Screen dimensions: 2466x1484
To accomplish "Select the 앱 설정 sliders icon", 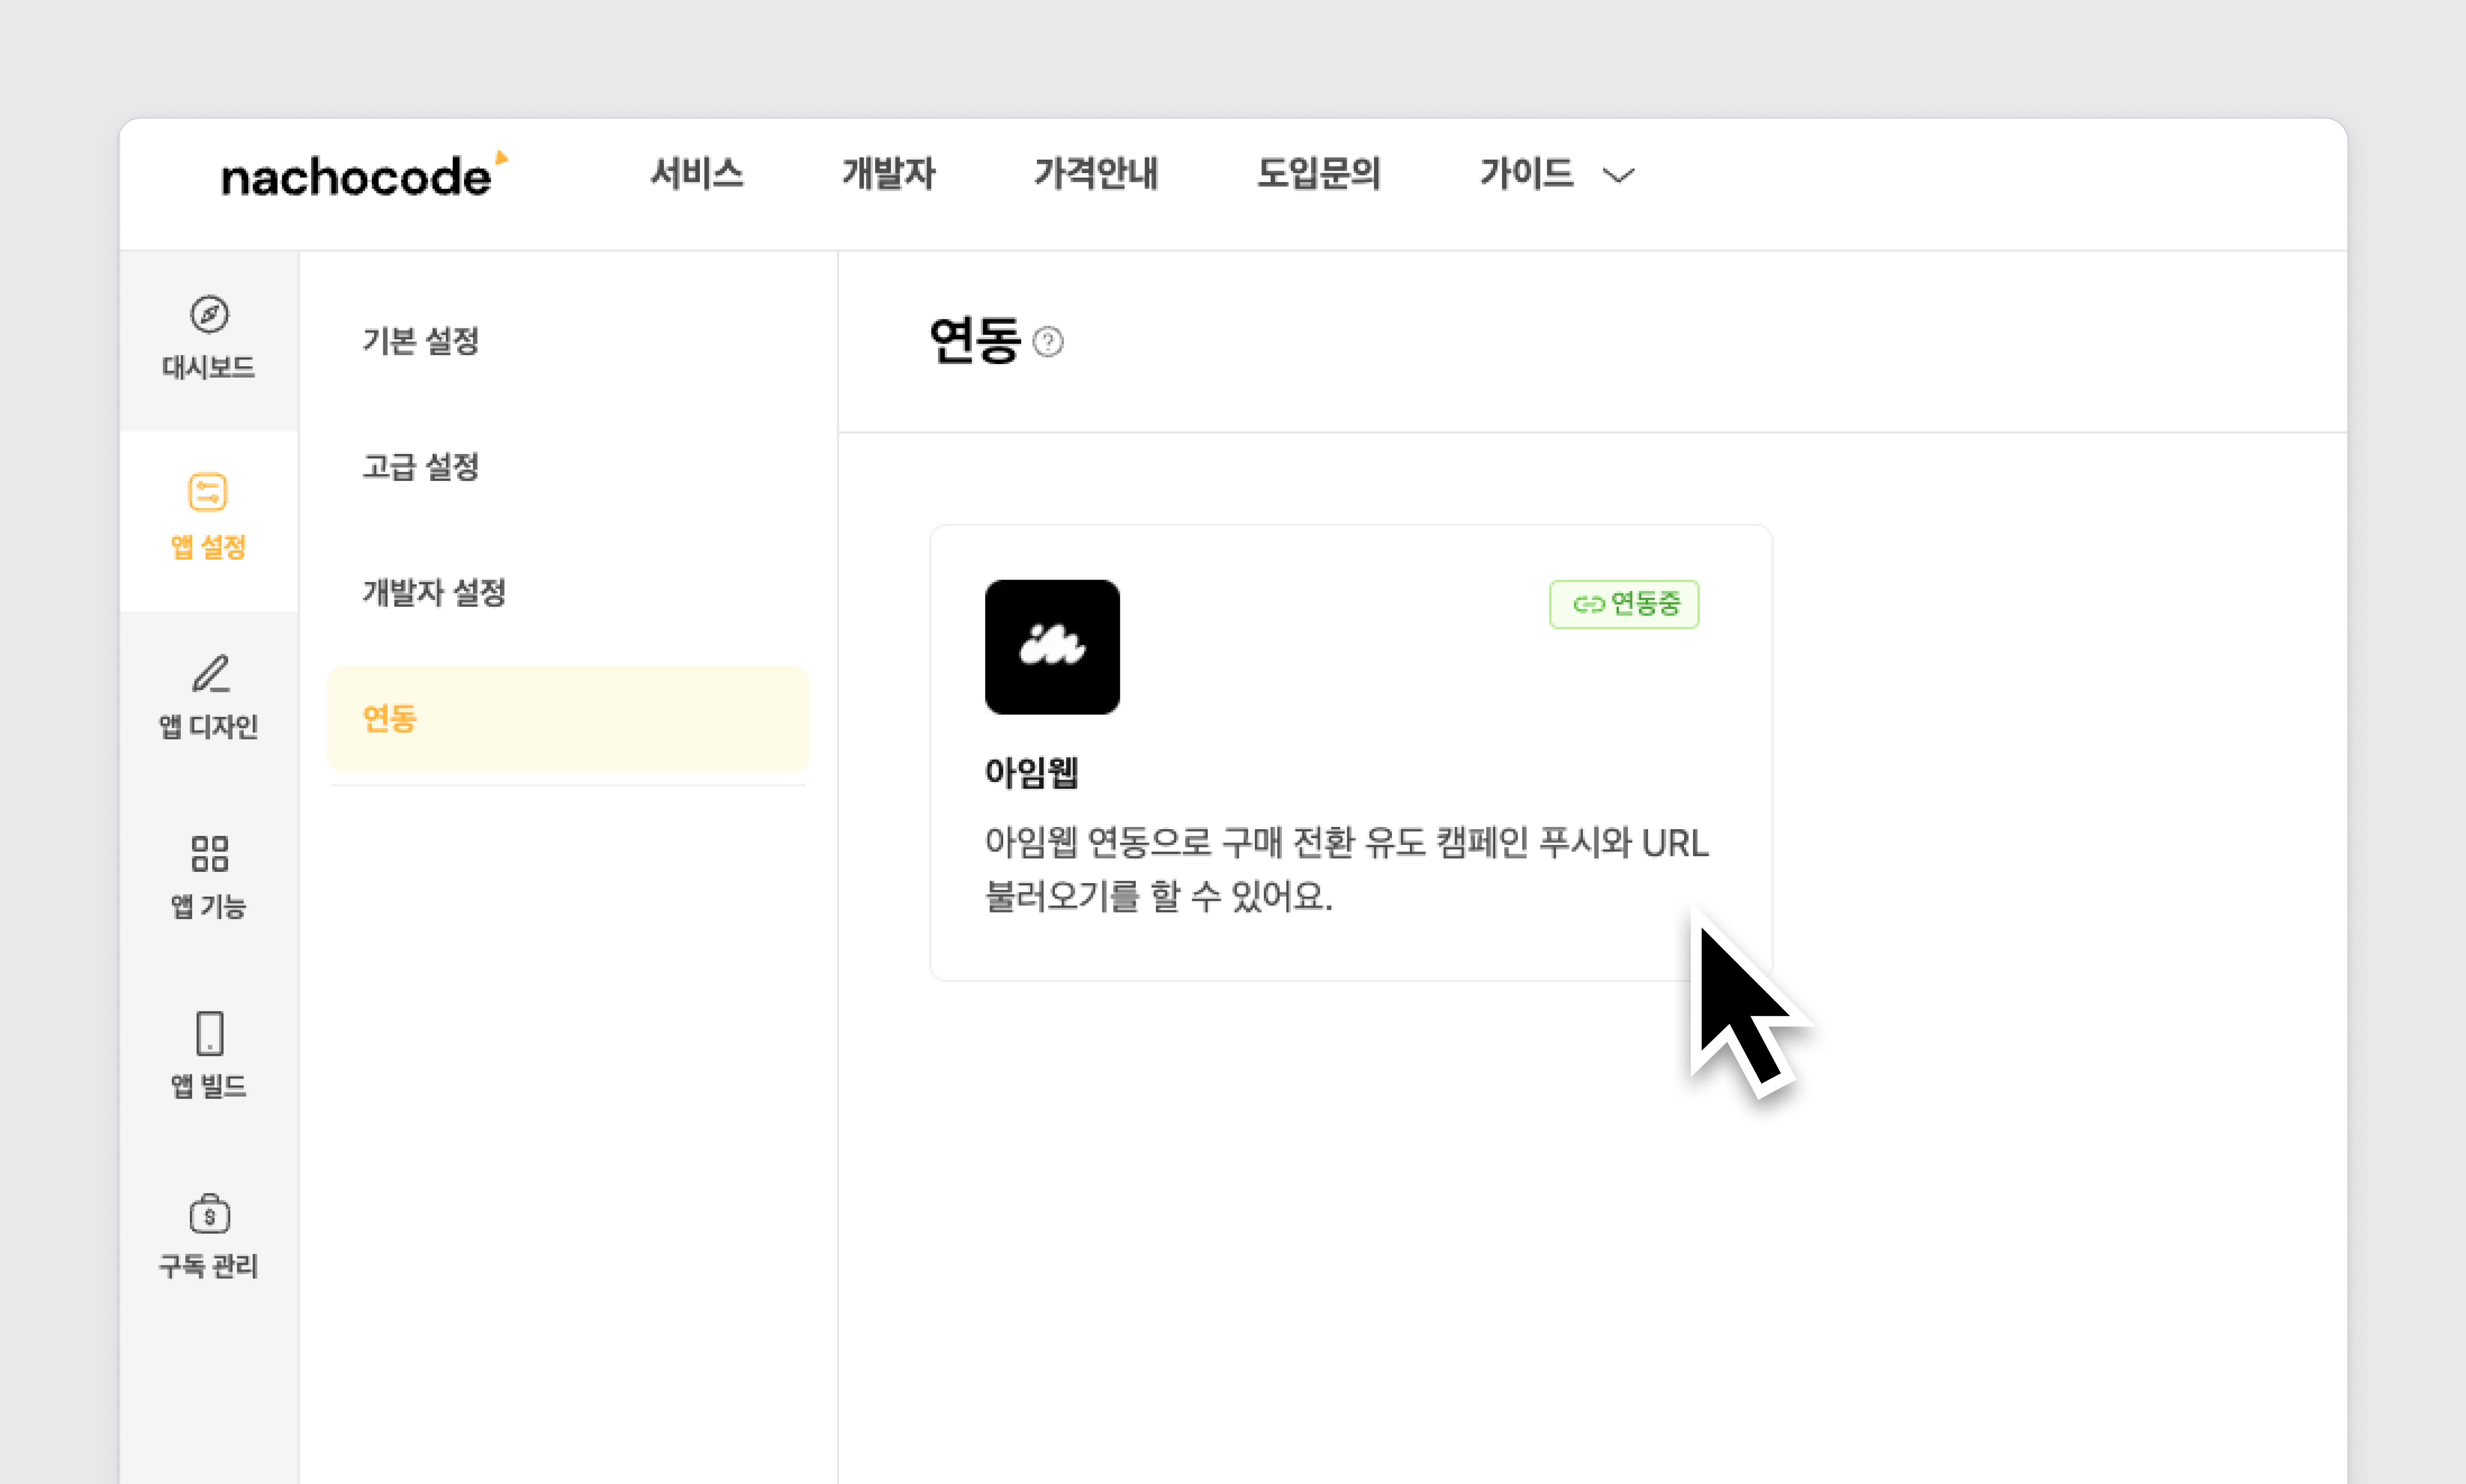I will 208,492.
